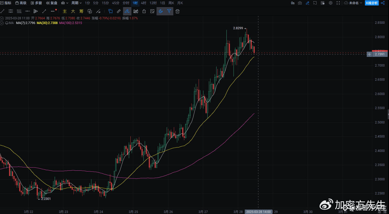Viewport: 389px width, 214px height.
Task: Open chart settings hexagon gear icon
Action: coord(331,3)
